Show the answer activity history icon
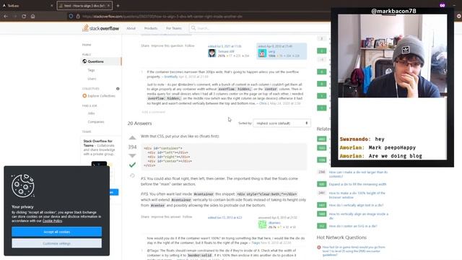The height and width of the screenshot is (260, 462). pos(132,175)
